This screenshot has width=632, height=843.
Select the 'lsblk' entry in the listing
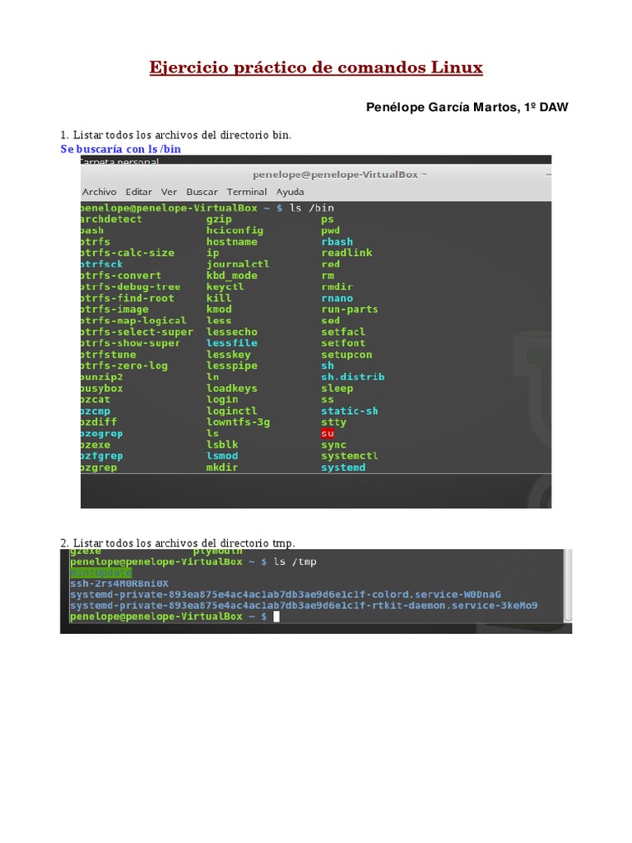pos(222,445)
